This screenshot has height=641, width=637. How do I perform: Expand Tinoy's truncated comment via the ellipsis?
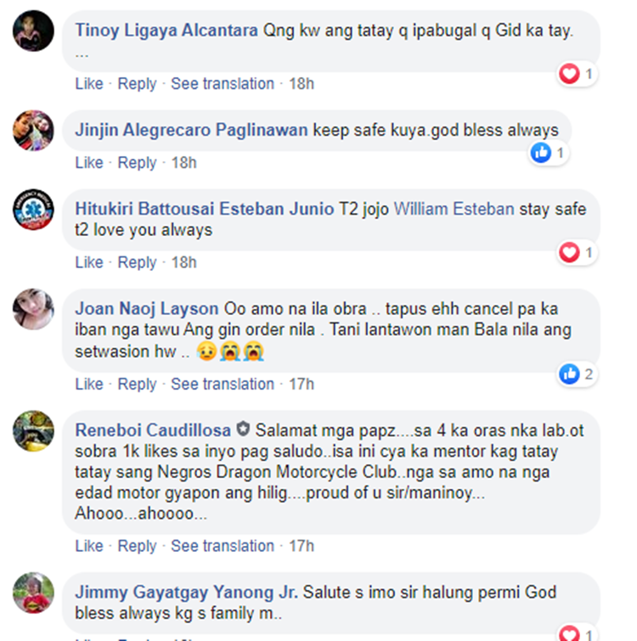click(82, 54)
